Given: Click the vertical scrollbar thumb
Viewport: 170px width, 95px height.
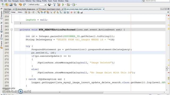Looking at the screenshot, I should click(x=167, y=69).
